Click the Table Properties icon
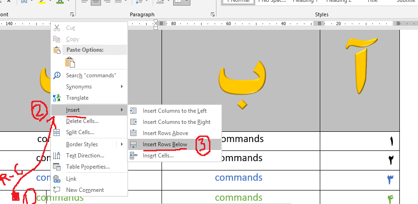The height and width of the screenshot is (204, 418). click(57, 167)
